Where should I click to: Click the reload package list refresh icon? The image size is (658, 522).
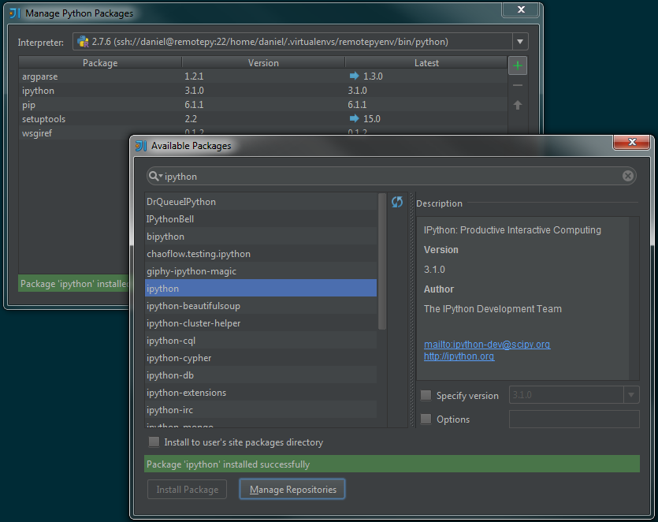pyautogui.click(x=397, y=202)
